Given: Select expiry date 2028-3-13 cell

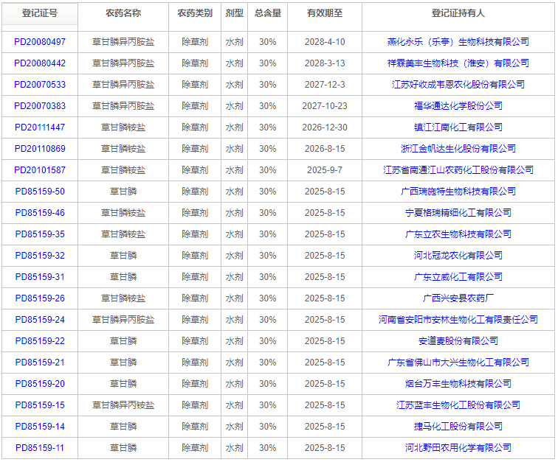Looking at the screenshot, I should [325, 63].
